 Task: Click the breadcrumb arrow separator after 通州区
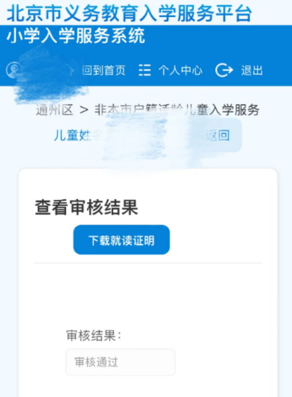[84, 110]
